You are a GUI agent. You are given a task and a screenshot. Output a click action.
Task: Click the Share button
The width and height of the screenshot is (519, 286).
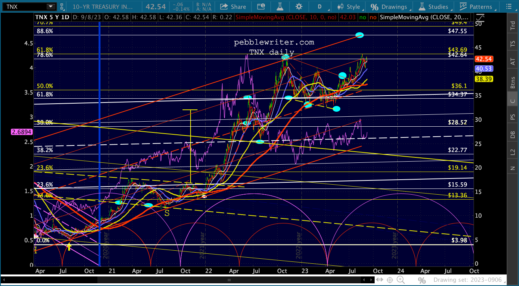(x=233, y=7)
